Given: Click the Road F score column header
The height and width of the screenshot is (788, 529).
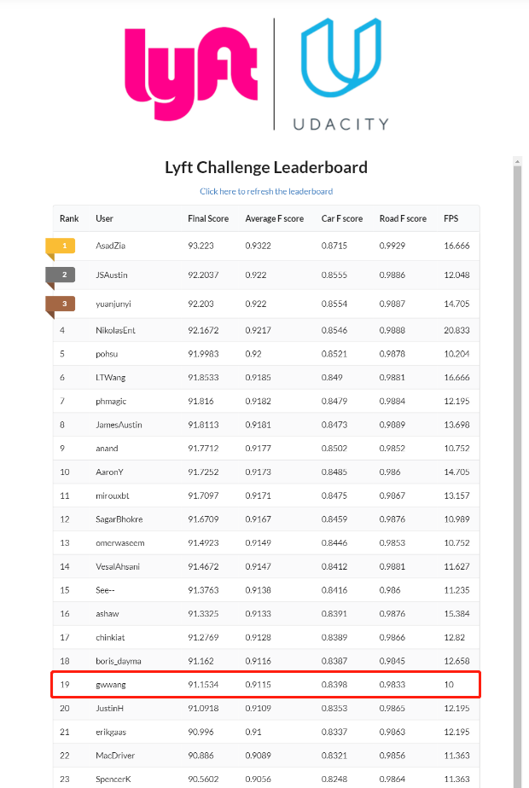Looking at the screenshot, I should [x=403, y=218].
